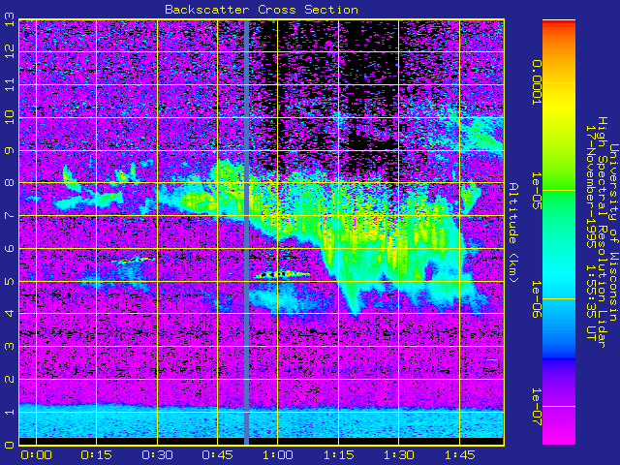Image resolution: width=620 pixels, height=465 pixels.
Task: Click the altitude tick label "0"
Action: [x=9, y=445]
